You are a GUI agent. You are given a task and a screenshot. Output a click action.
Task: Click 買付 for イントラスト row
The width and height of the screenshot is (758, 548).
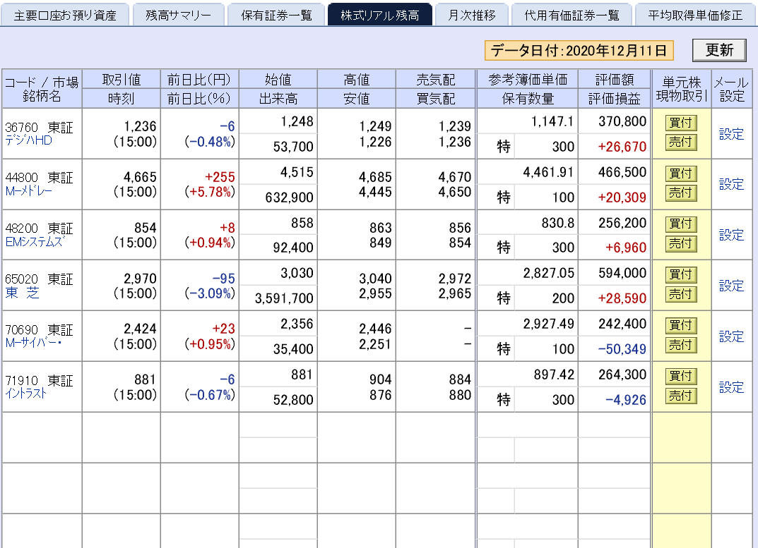coord(681,376)
